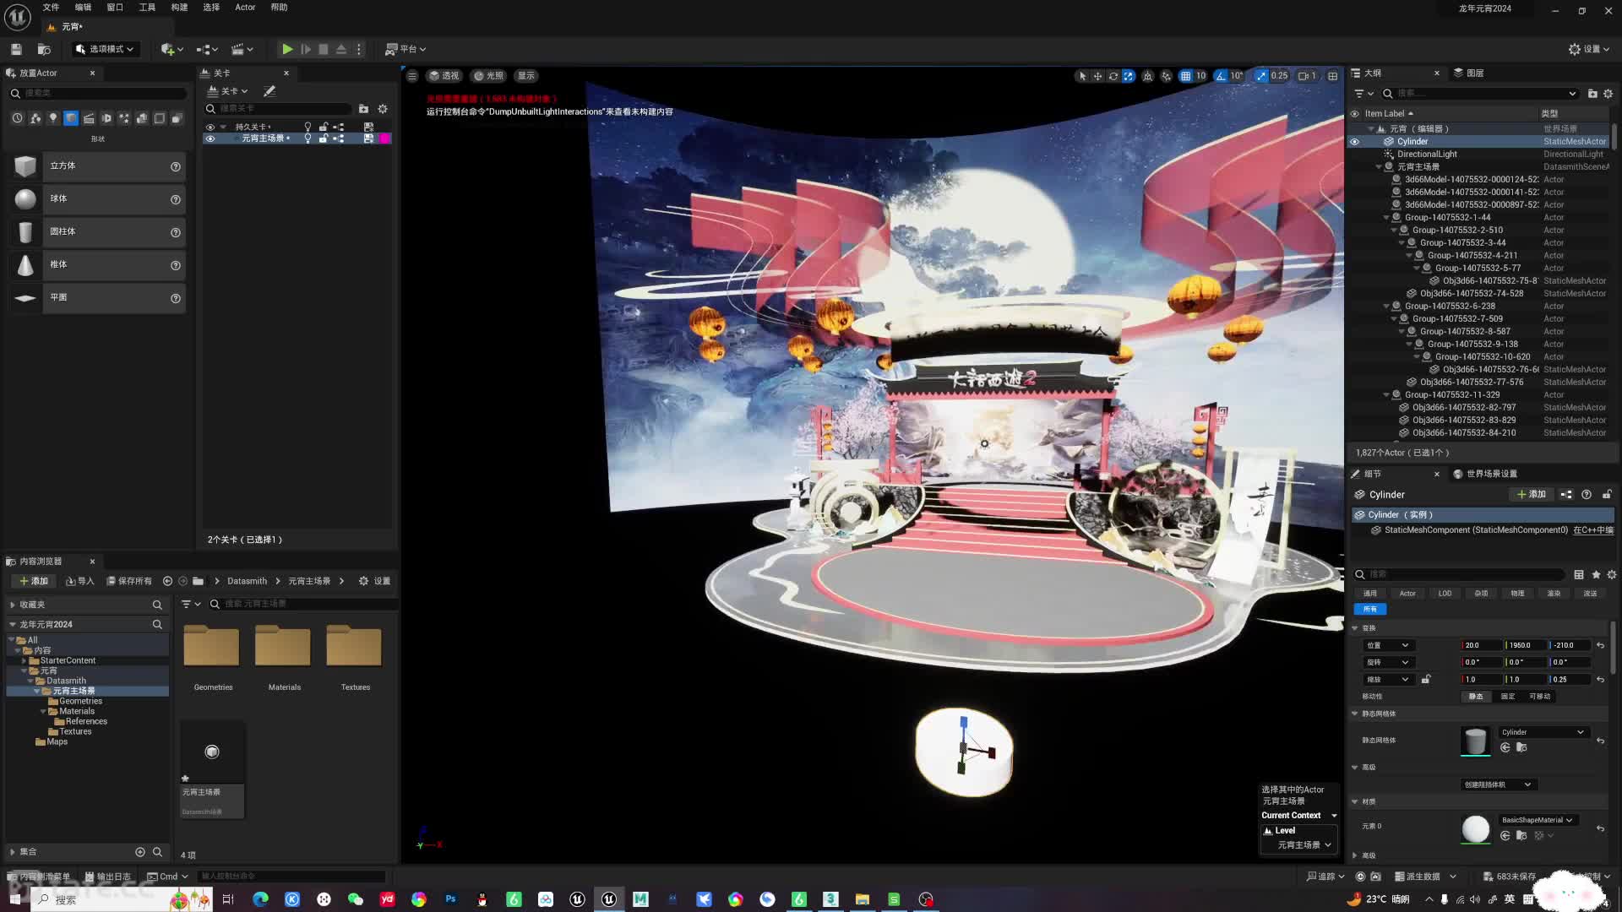Open the 透视 perspective view menu
This screenshot has width=1622, height=912.
coord(444,76)
